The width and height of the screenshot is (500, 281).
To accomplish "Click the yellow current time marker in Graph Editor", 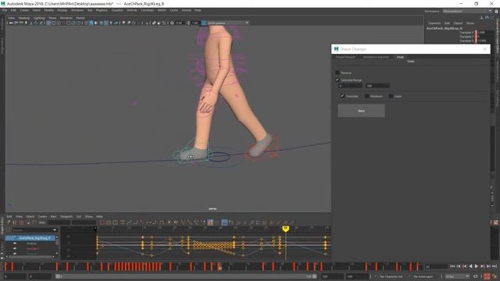I will coord(285,229).
